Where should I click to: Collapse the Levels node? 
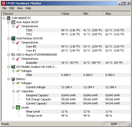13,107
